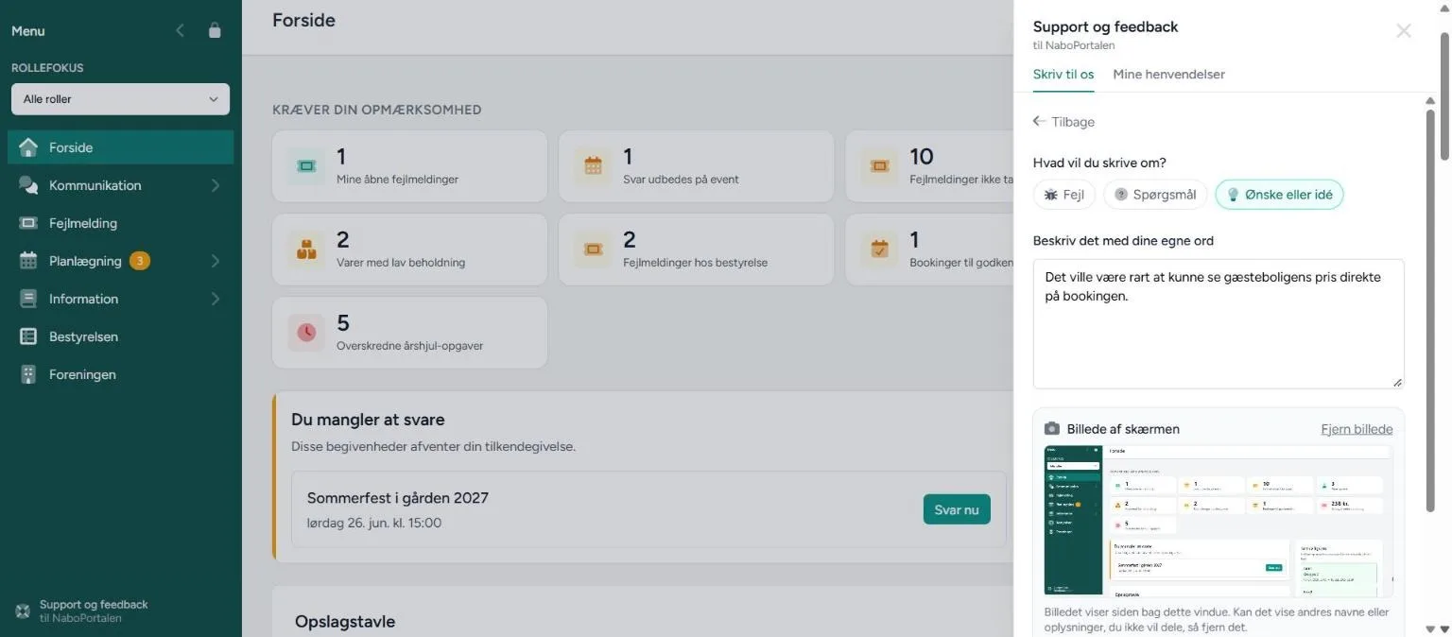The image size is (1452, 637).
Task: Open Foreningen in the sidebar menu
Action: click(x=121, y=374)
